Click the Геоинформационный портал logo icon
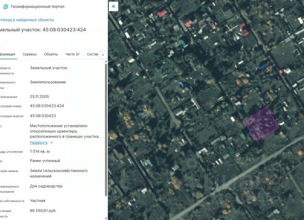304x220 pixels. pyautogui.click(x=6, y=6)
